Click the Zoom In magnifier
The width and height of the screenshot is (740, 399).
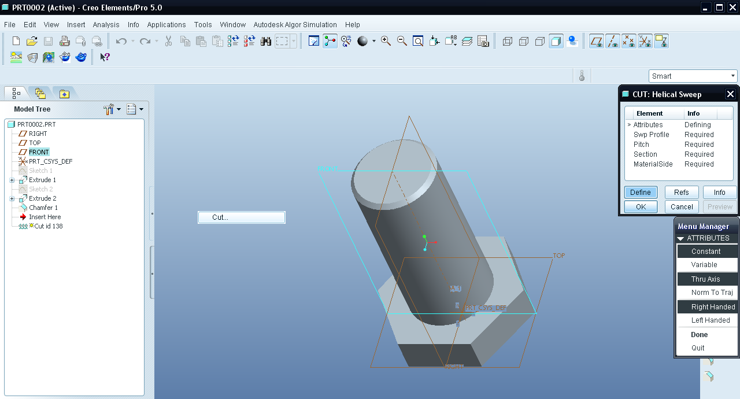click(386, 41)
